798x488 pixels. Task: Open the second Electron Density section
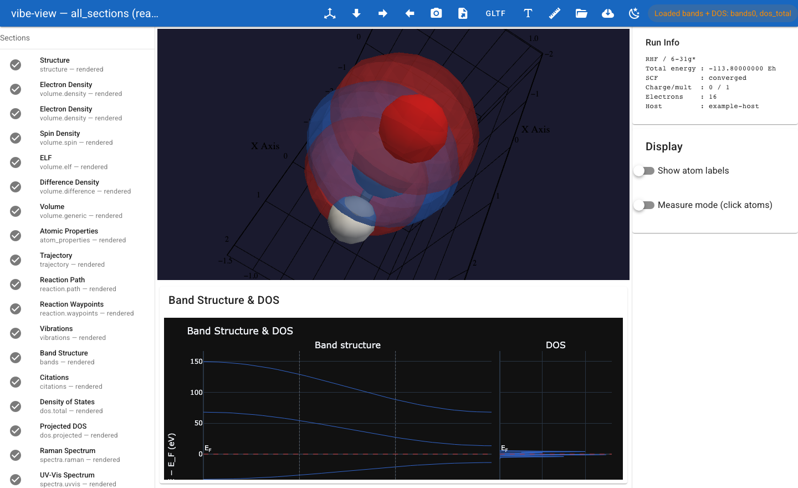tap(77, 114)
